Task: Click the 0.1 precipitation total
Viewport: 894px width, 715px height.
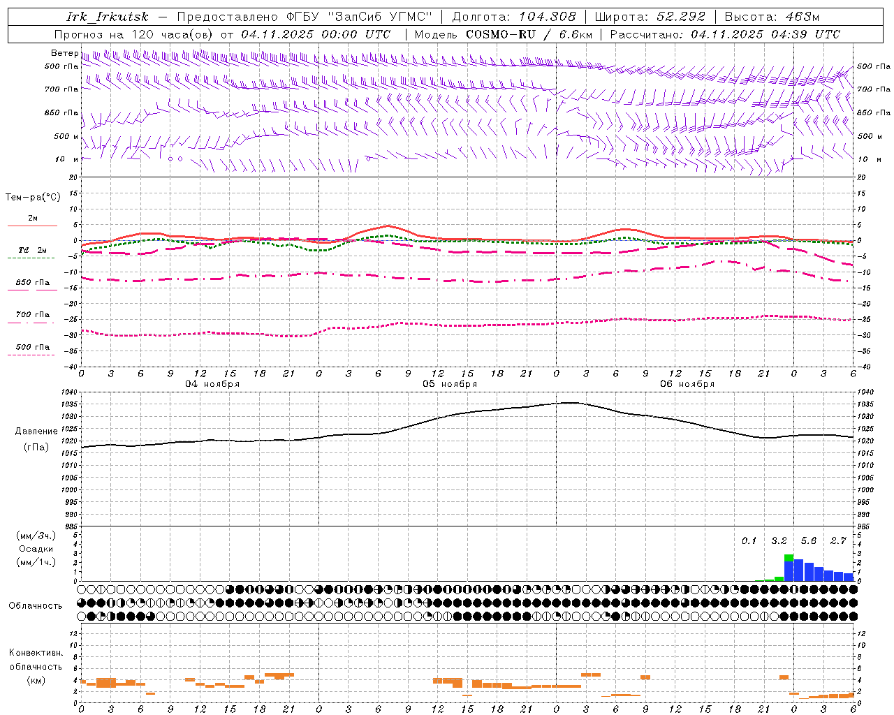Action: point(749,540)
